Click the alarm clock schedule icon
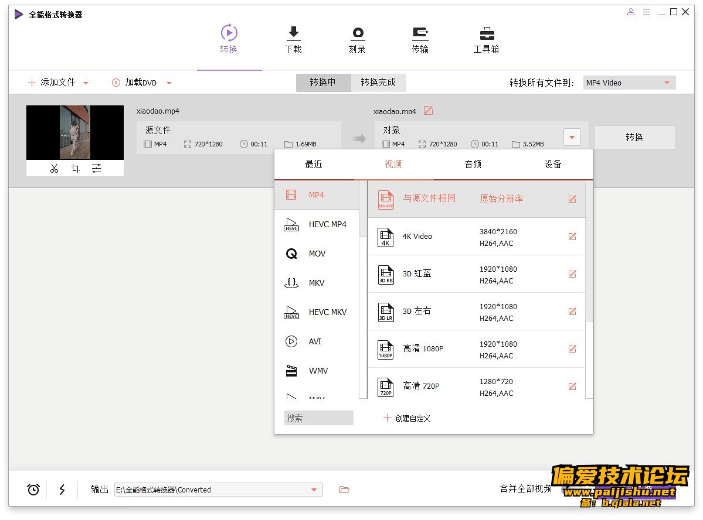This screenshot has height=520, width=703. pyautogui.click(x=33, y=490)
